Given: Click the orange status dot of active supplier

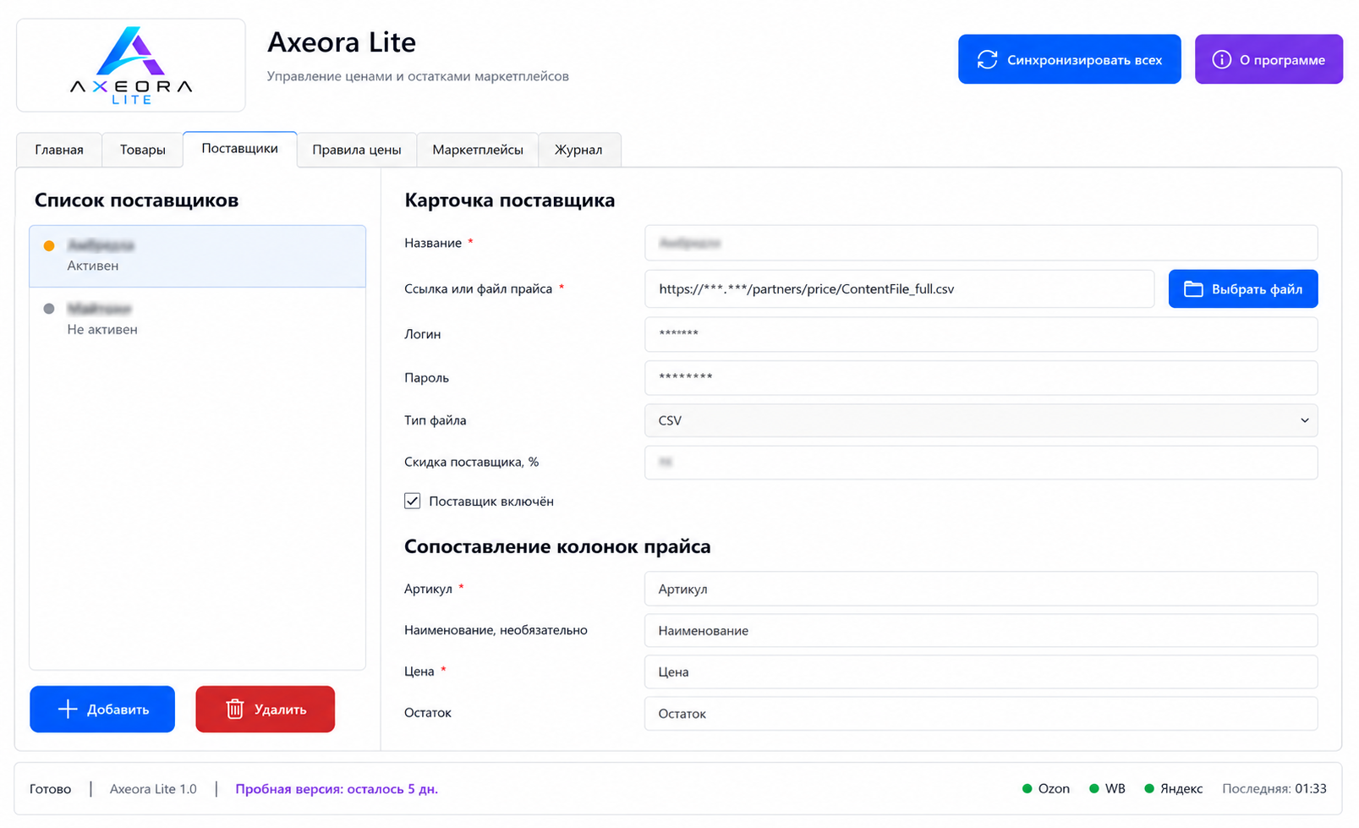Looking at the screenshot, I should [49, 246].
